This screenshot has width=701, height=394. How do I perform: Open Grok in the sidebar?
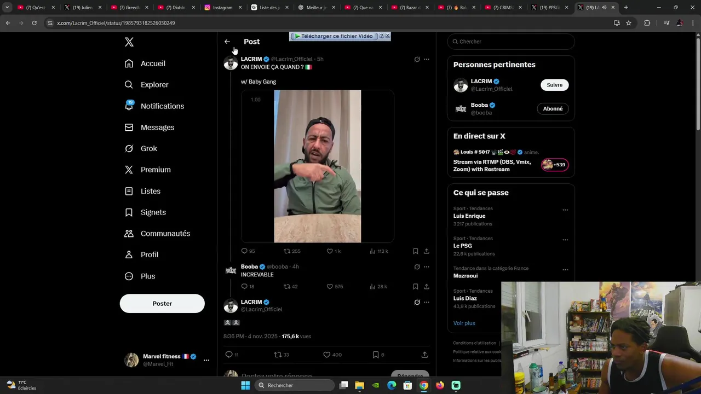coord(141,148)
